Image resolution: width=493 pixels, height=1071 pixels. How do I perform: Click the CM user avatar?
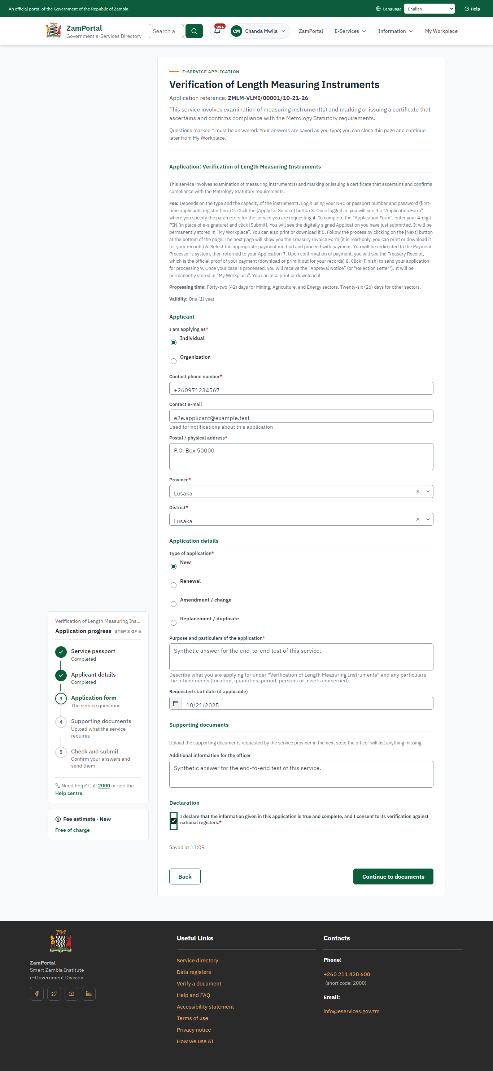point(236,31)
